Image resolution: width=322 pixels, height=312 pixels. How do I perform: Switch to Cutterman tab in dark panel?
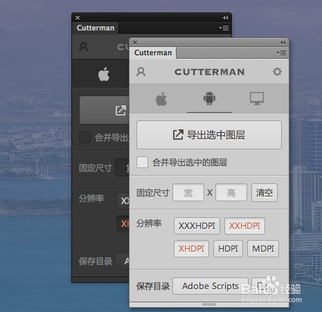(x=96, y=28)
